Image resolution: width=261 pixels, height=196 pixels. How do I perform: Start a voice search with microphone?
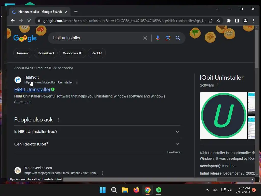point(158,38)
